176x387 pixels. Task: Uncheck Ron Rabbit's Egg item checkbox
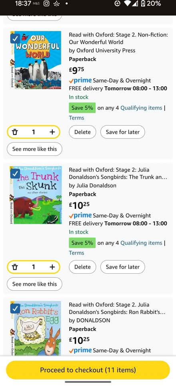coord(15,308)
